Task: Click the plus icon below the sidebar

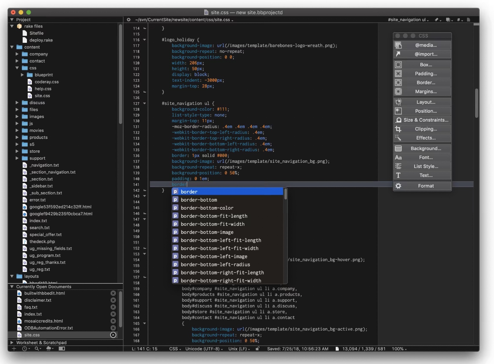Action: pyautogui.click(x=14, y=348)
